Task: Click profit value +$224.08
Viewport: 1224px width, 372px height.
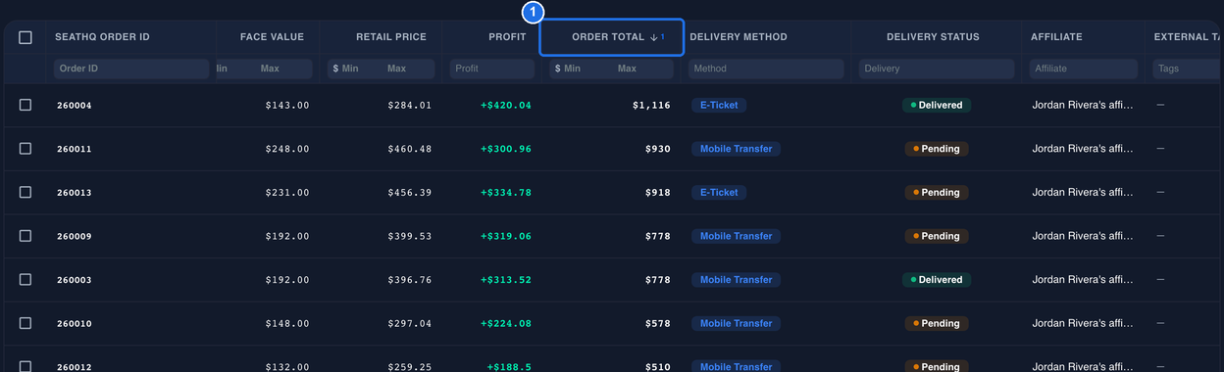Action: point(506,323)
